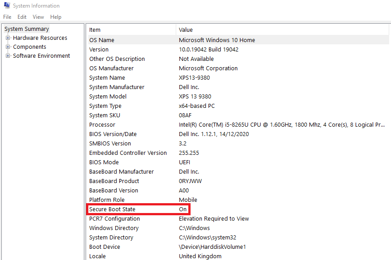Screen dimensions: 391x260
Task: Select the Platform Role label
Action: point(107,200)
